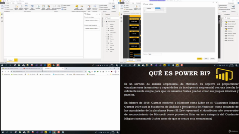Image resolution: width=239 pixels, height=134 pixels.
Task: Collapse left window Campos pane arrow
Action: tap(118, 14)
